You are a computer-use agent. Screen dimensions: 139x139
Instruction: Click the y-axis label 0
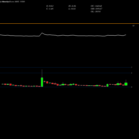tap(131, 87)
